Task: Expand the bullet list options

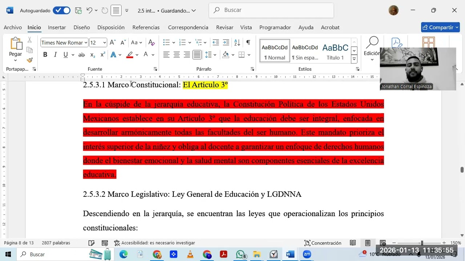Action: click(174, 42)
